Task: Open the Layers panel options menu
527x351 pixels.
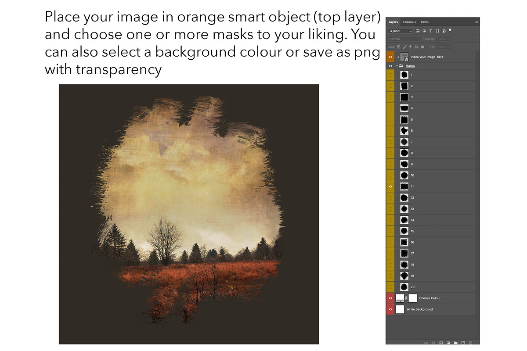Action: tap(476, 21)
